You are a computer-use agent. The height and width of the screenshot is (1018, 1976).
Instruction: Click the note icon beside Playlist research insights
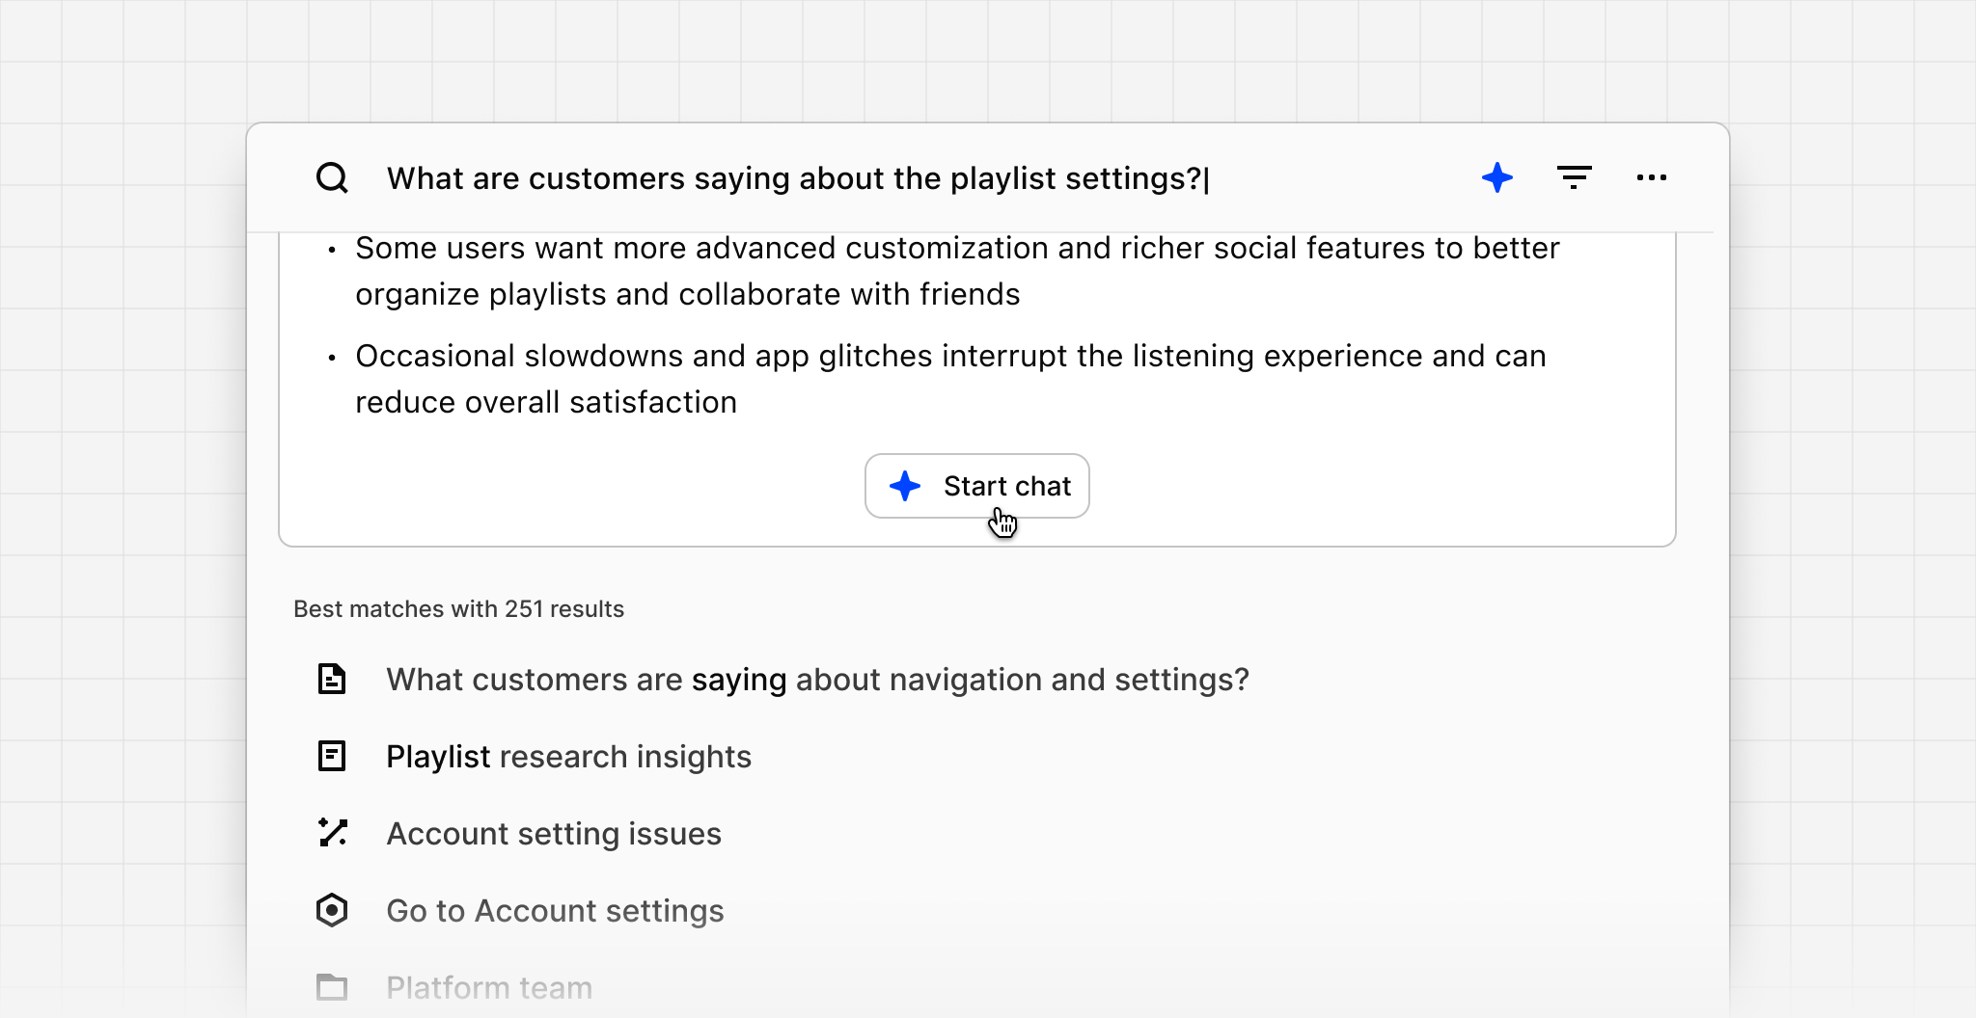click(332, 756)
